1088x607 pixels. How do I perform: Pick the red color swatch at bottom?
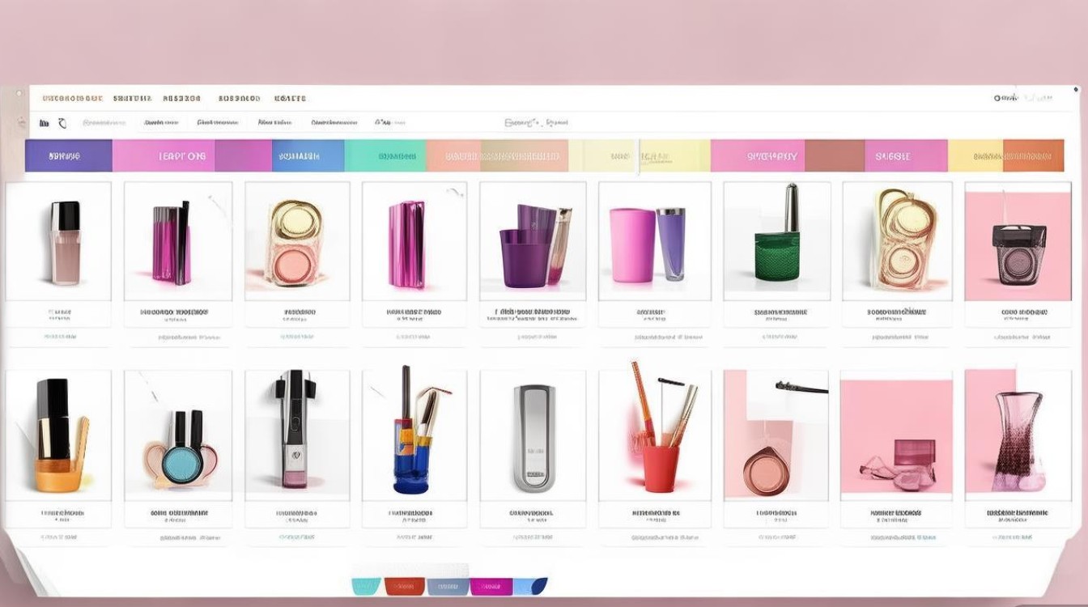pyautogui.click(x=404, y=586)
